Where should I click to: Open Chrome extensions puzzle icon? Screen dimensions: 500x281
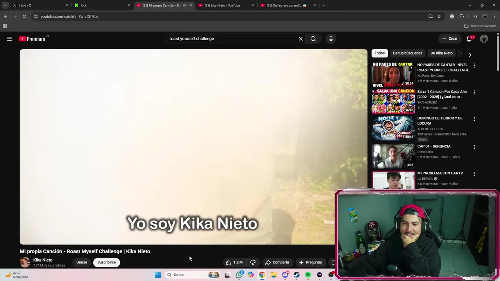(461, 16)
